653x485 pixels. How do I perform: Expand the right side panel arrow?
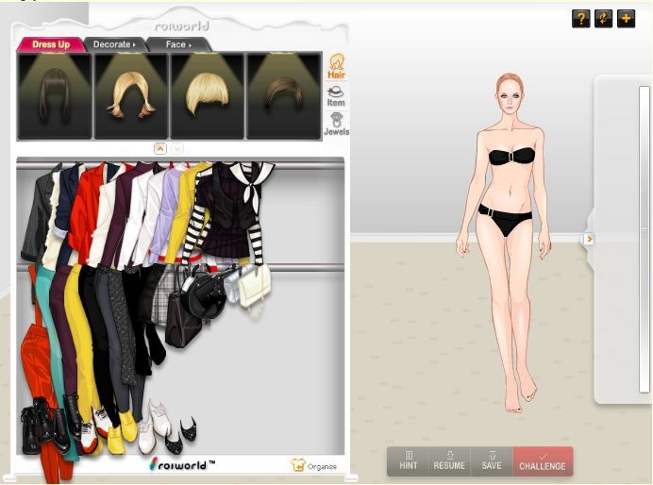click(589, 239)
